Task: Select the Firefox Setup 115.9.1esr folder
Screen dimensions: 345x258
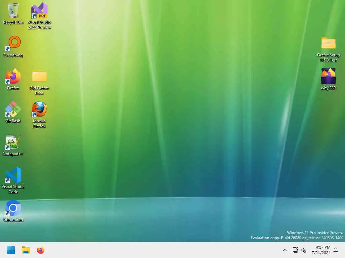Action: click(x=328, y=50)
